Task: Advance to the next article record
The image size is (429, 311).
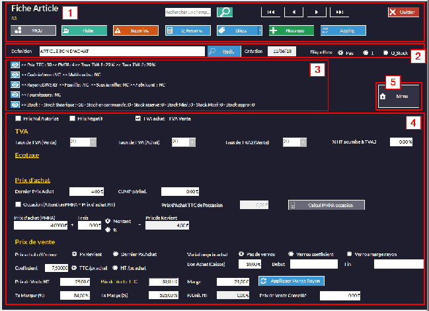Action: [317, 12]
